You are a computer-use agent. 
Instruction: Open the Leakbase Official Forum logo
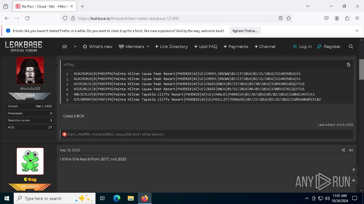click(24, 46)
